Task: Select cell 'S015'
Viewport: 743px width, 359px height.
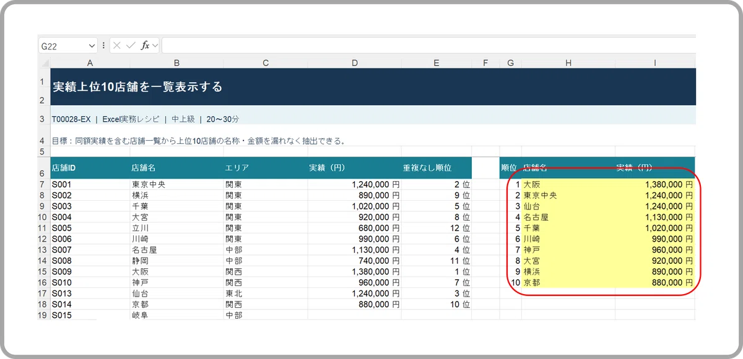Action: pos(90,315)
